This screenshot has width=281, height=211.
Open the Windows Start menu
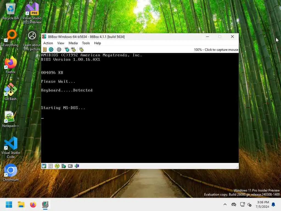pyautogui.click(x=9, y=204)
